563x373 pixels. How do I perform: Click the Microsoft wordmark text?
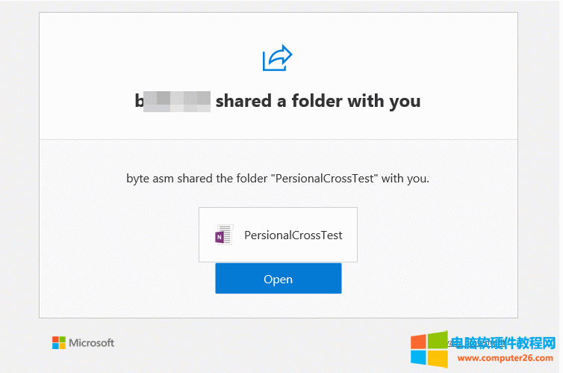pos(92,342)
